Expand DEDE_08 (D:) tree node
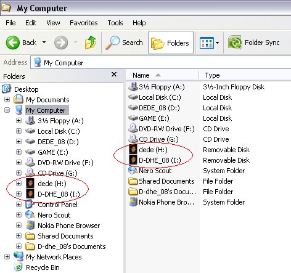Viewport: 291px width, 273px height. point(18,142)
